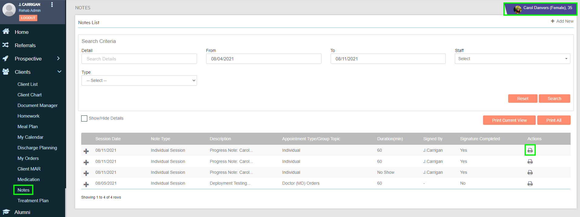Click the Add New note link
This screenshot has height=217, width=580.
coord(562,21)
